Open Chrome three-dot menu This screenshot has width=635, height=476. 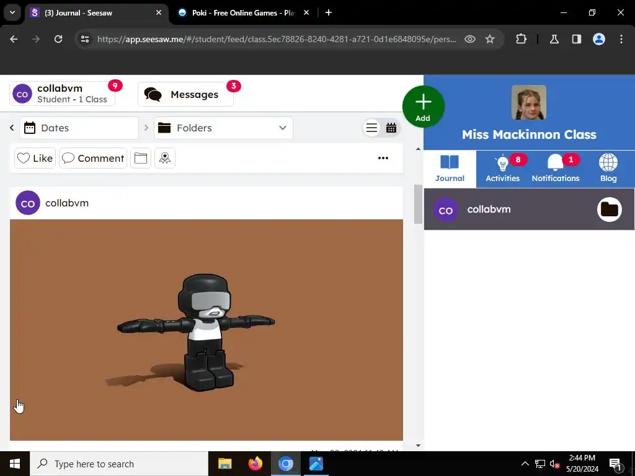[x=621, y=39]
